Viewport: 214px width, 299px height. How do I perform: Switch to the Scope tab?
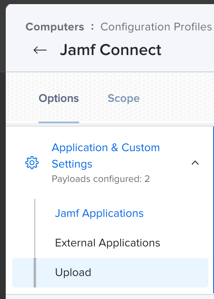(x=123, y=99)
